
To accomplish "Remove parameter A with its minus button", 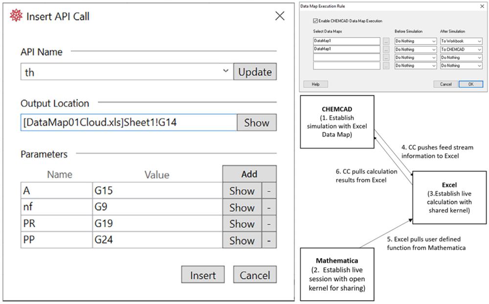I will 269,191.
